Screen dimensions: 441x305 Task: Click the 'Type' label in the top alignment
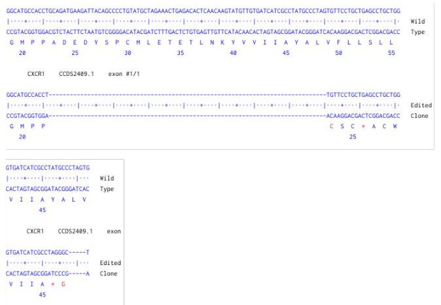(x=417, y=32)
